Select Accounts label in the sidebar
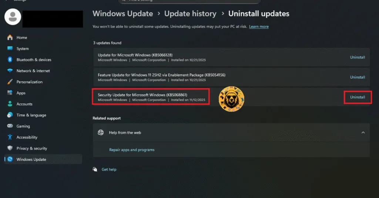This screenshot has width=379, height=198. [x=24, y=104]
